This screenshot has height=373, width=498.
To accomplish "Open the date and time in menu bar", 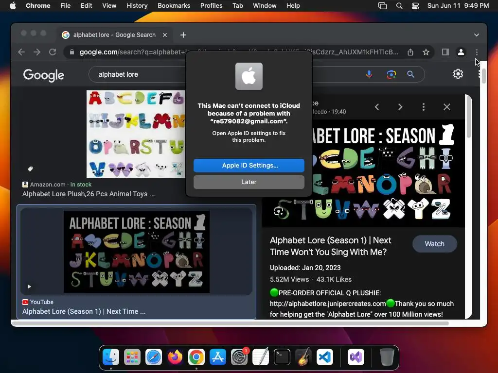I will pos(458,6).
